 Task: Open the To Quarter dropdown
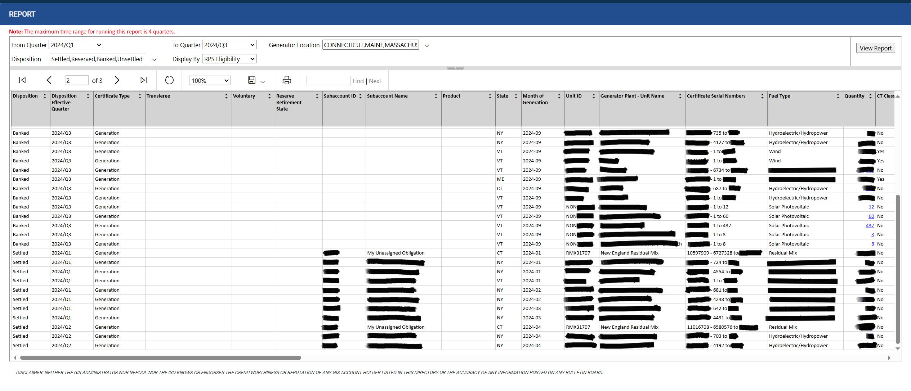pos(229,45)
